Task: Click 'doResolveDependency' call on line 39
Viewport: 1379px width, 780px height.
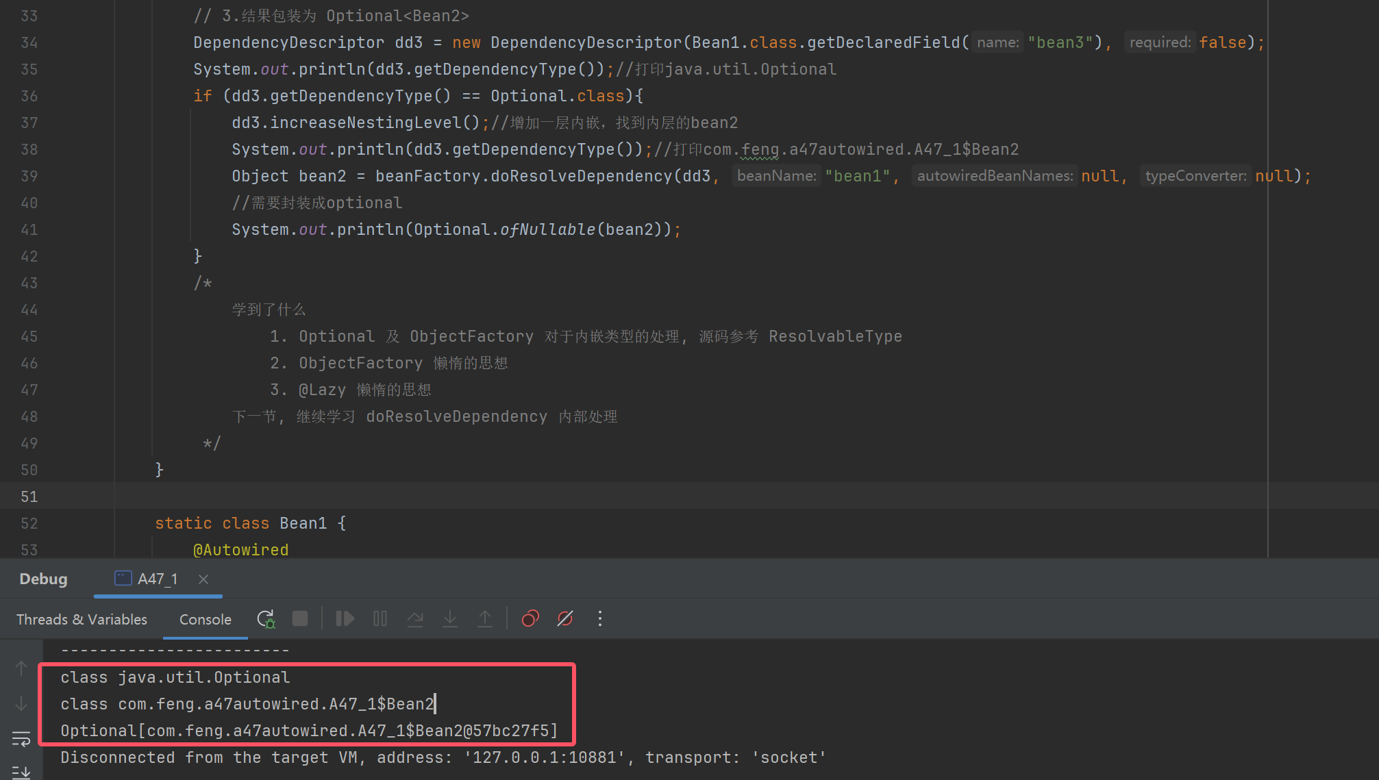Action: (x=582, y=176)
